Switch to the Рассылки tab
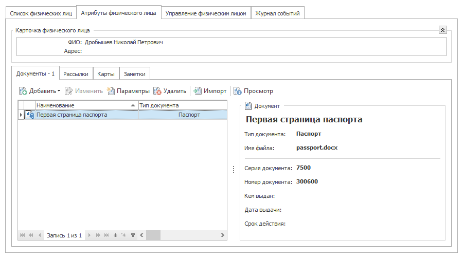 point(76,74)
